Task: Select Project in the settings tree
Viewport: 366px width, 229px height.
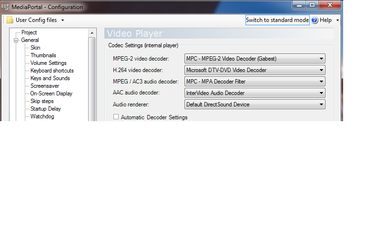Action: (x=29, y=32)
